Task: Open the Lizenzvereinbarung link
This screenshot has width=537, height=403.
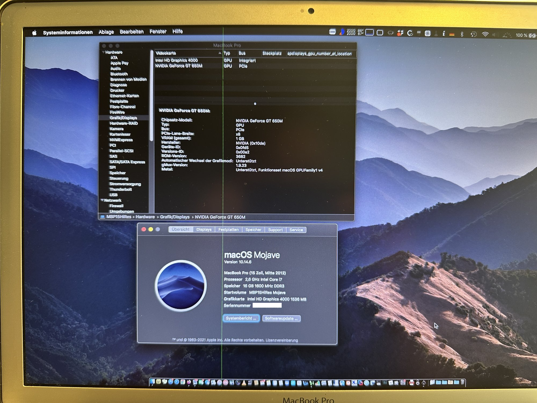Action: pos(281,340)
